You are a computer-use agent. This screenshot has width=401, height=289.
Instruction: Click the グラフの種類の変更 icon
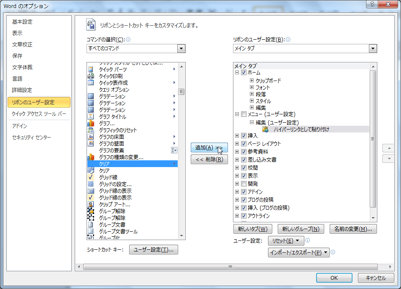point(90,157)
